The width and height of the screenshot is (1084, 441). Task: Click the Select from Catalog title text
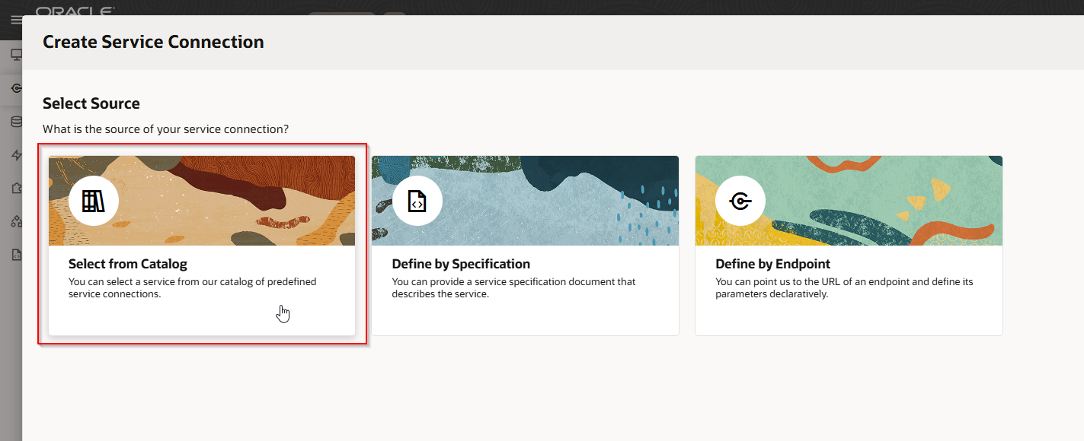(x=127, y=263)
